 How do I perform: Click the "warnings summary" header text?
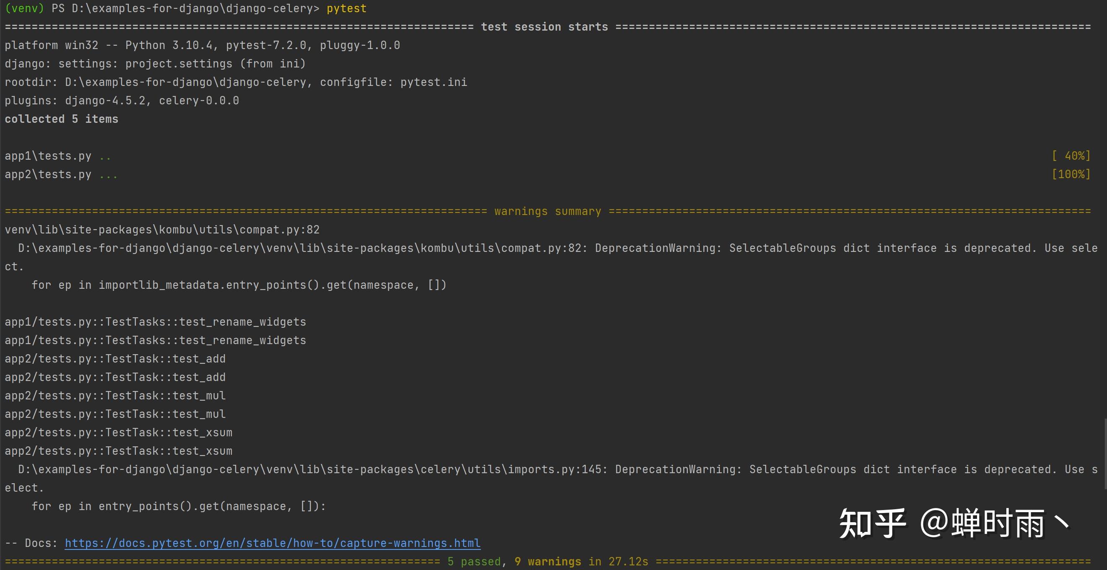coord(548,211)
